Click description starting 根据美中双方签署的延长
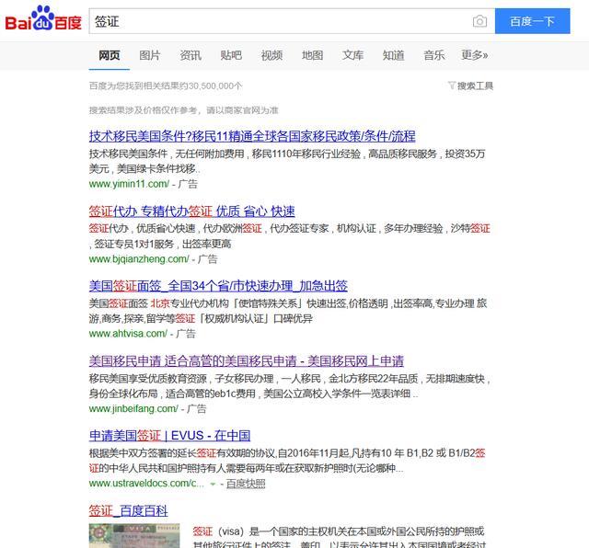 [287, 461]
